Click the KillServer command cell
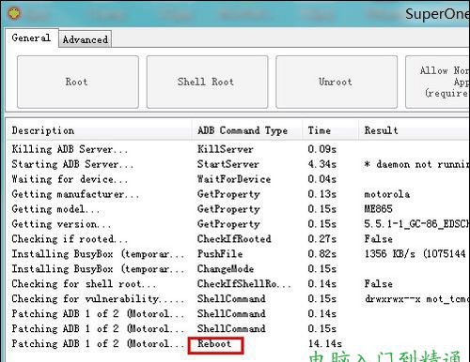The image size is (470, 362). [226, 149]
